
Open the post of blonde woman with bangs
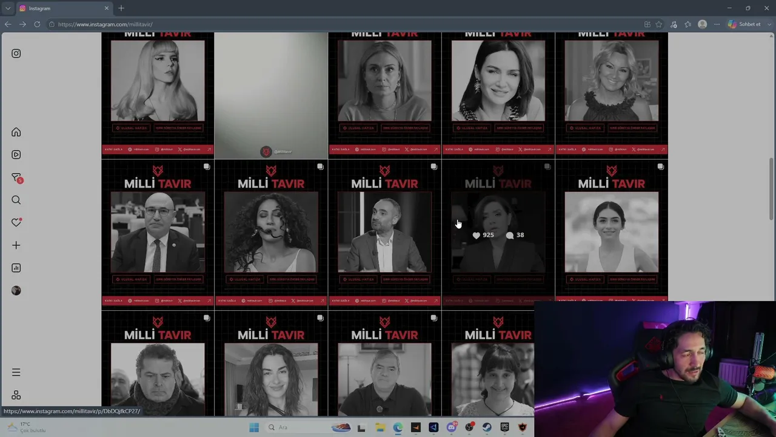[x=158, y=95]
